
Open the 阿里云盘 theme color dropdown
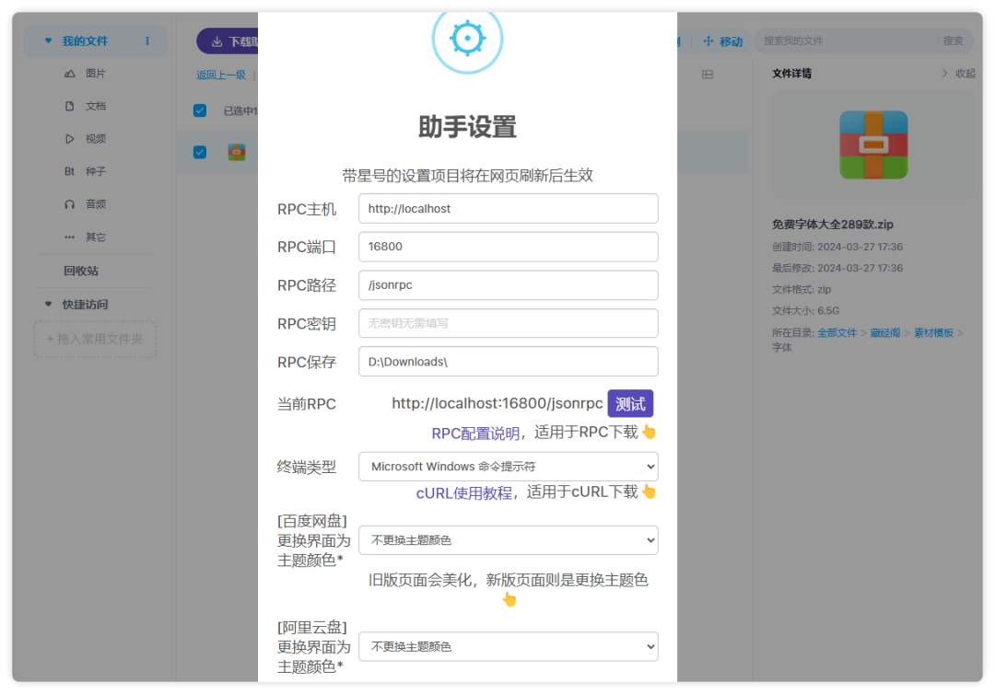point(508,647)
